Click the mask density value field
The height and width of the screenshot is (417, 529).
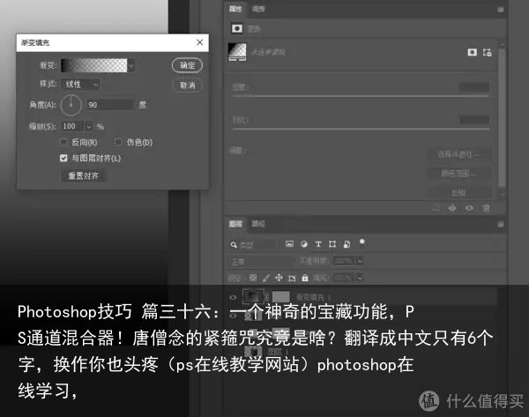(473, 87)
